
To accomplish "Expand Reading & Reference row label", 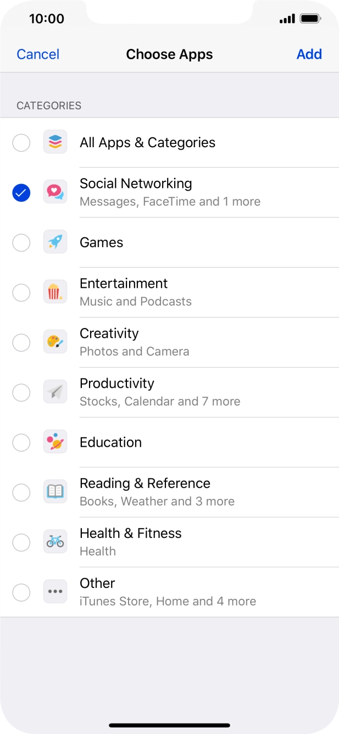I will pos(145,483).
